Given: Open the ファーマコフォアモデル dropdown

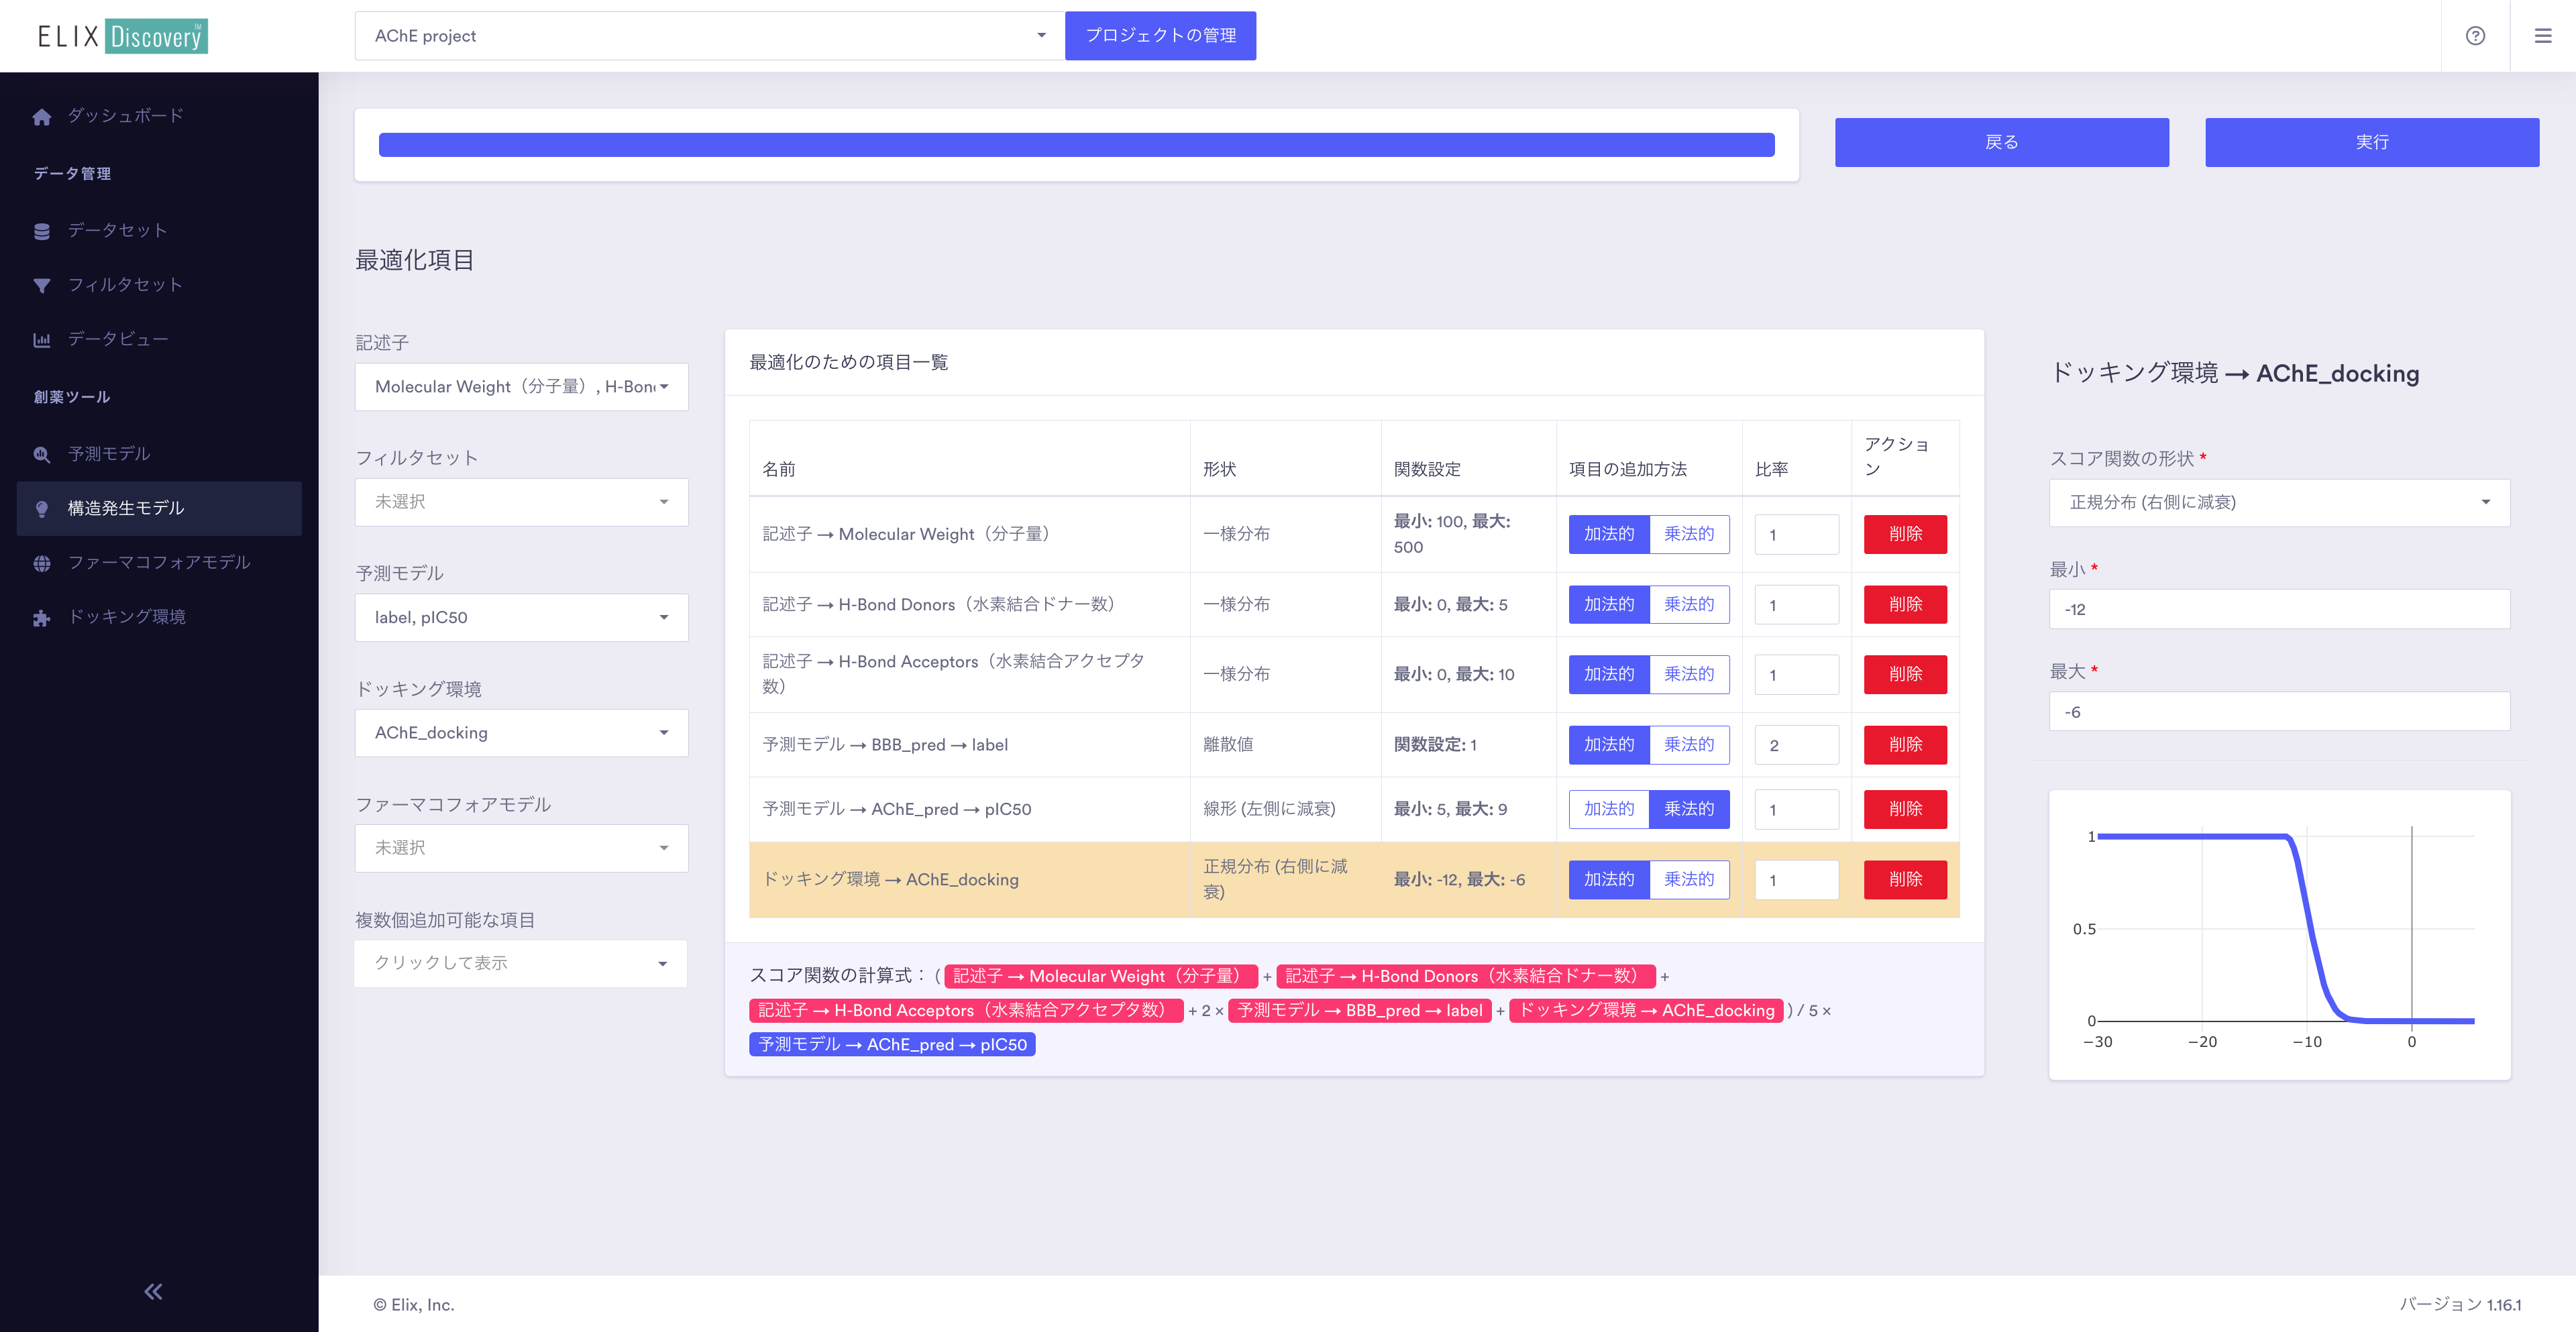Looking at the screenshot, I should tap(521, 848).
